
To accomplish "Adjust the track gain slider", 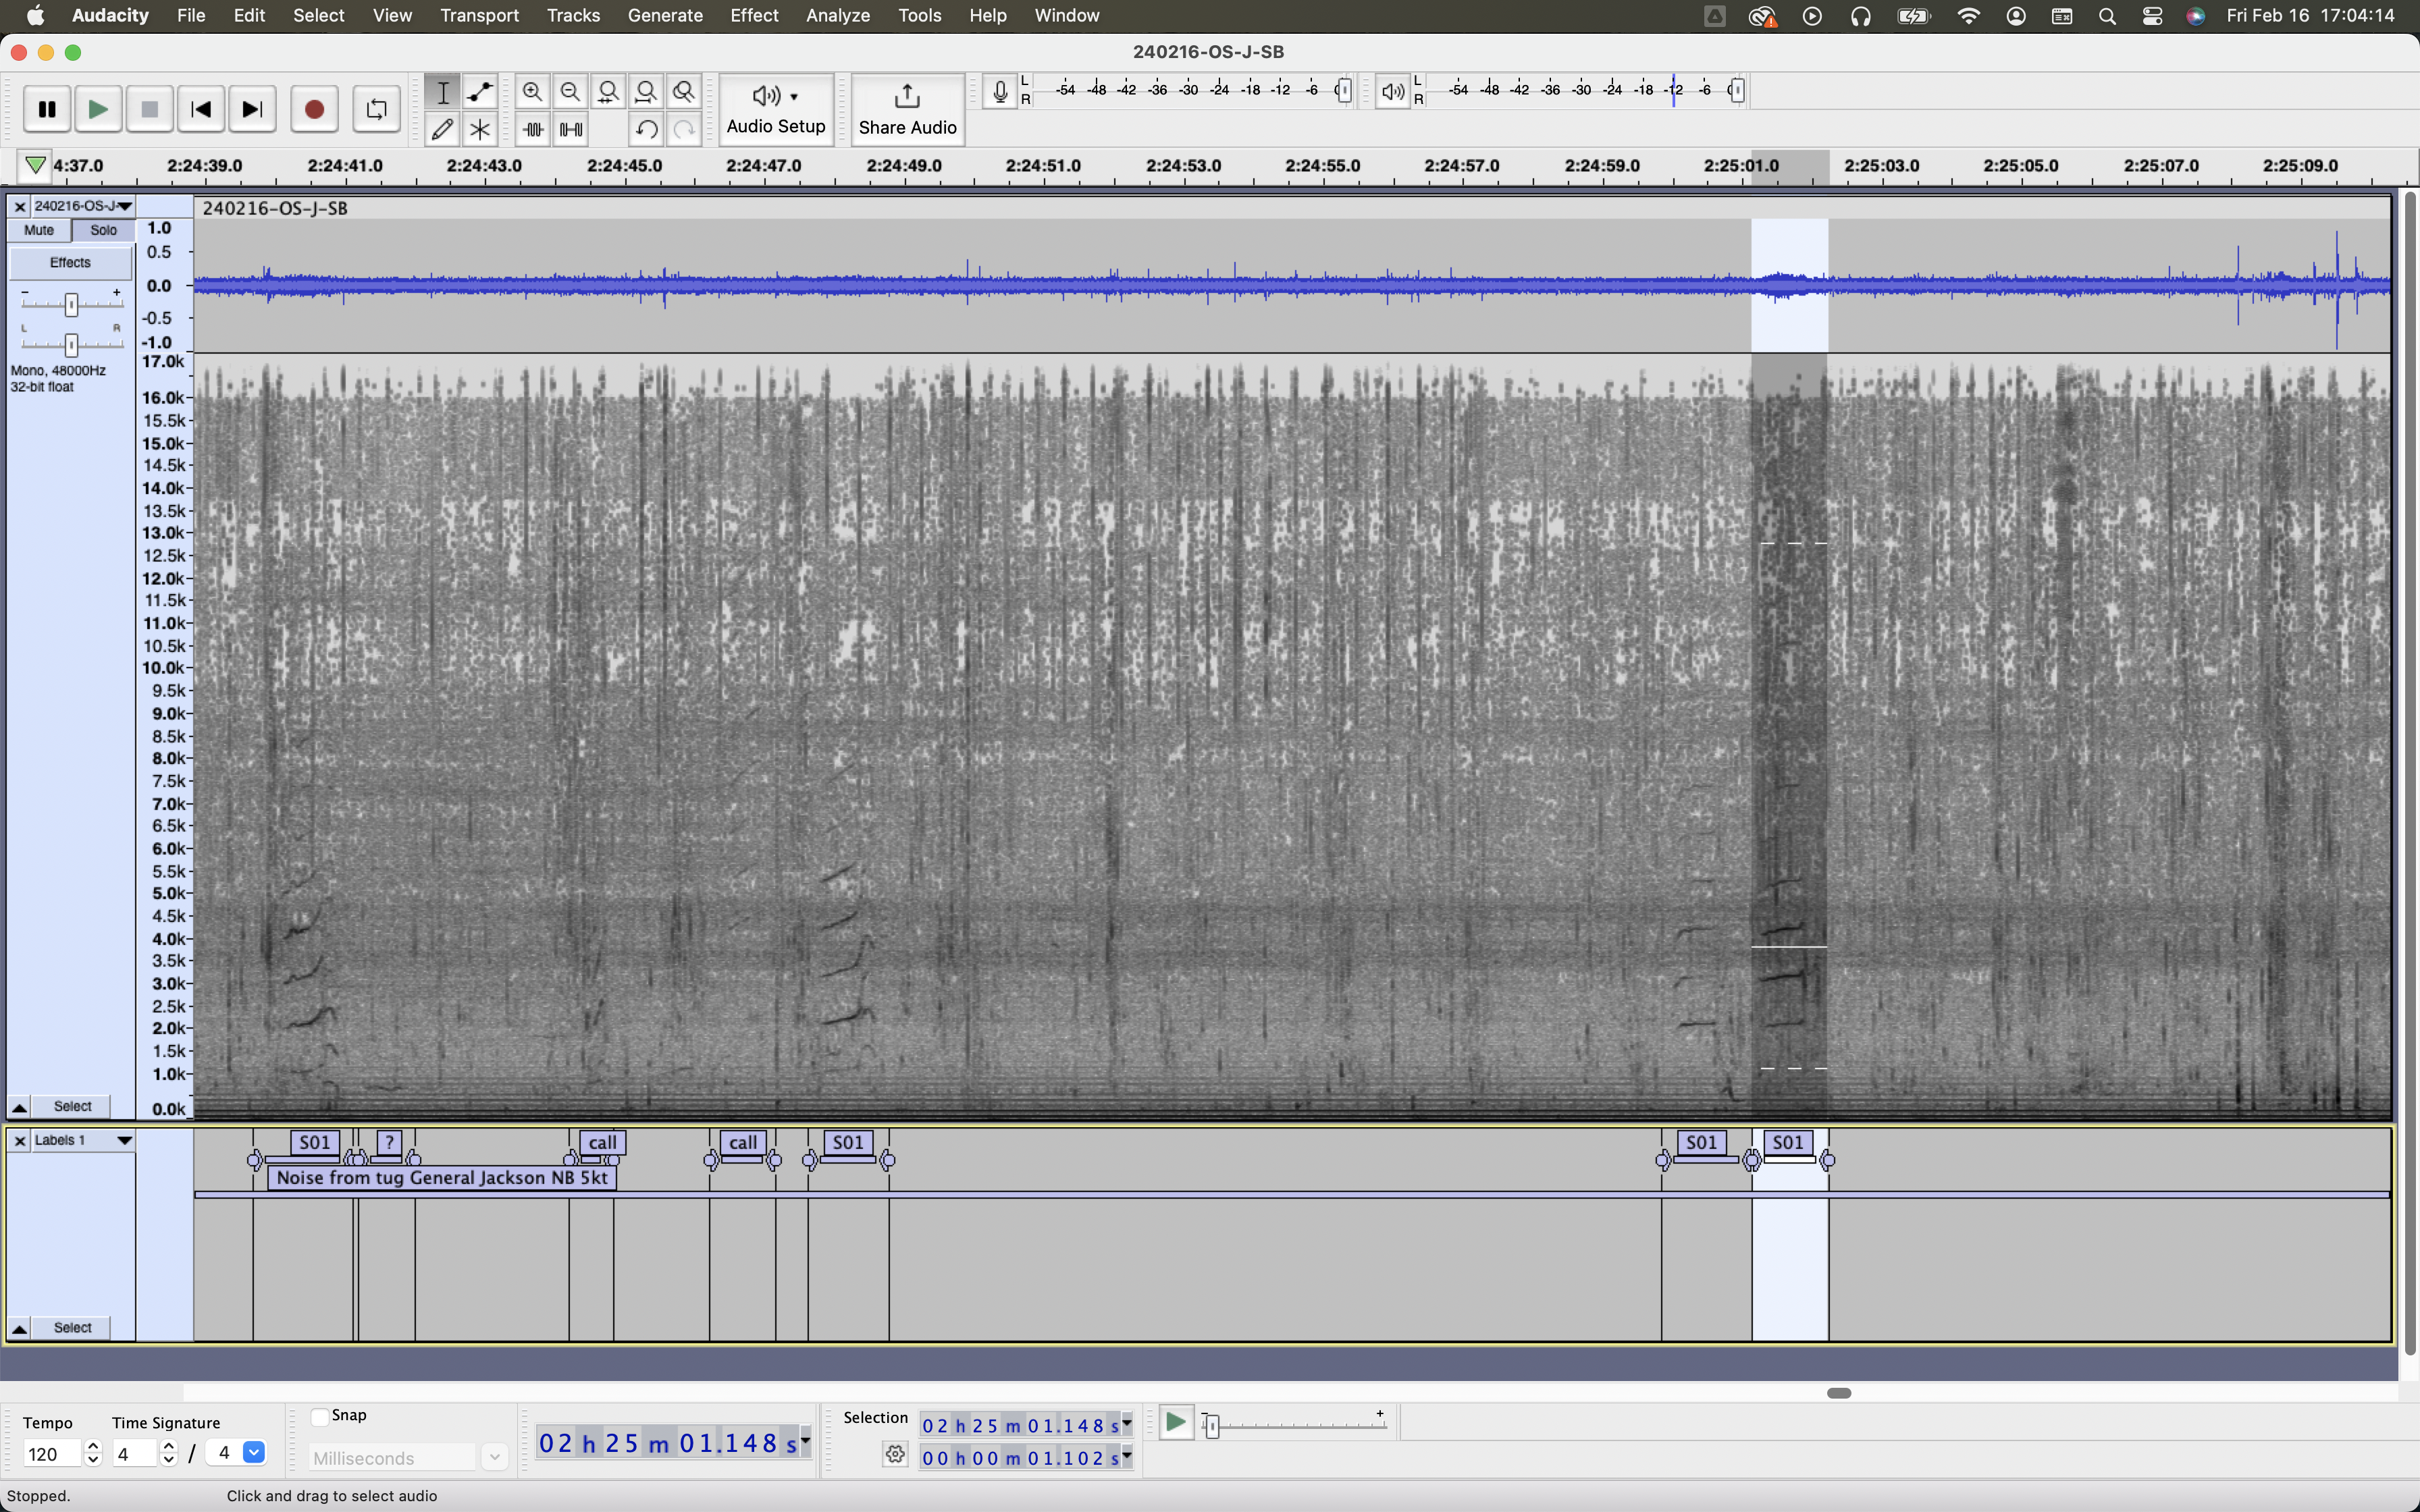I will click(71, 304).
